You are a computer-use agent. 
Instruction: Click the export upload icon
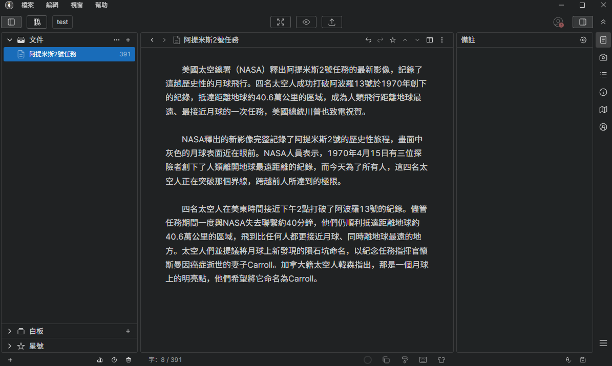click(332, 22)
